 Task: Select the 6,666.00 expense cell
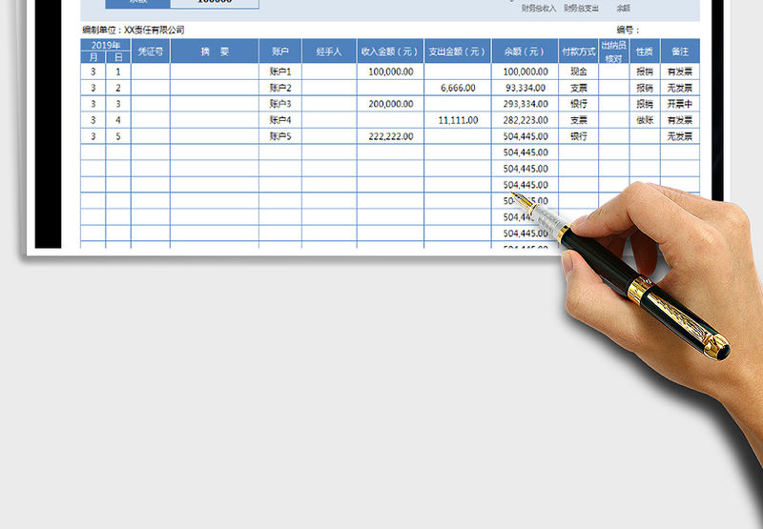[x=457, y=88]
